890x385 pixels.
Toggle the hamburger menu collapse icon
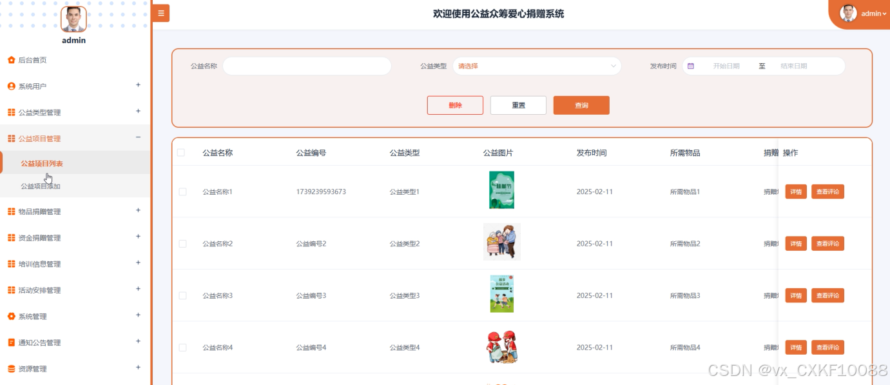point(160,13)
